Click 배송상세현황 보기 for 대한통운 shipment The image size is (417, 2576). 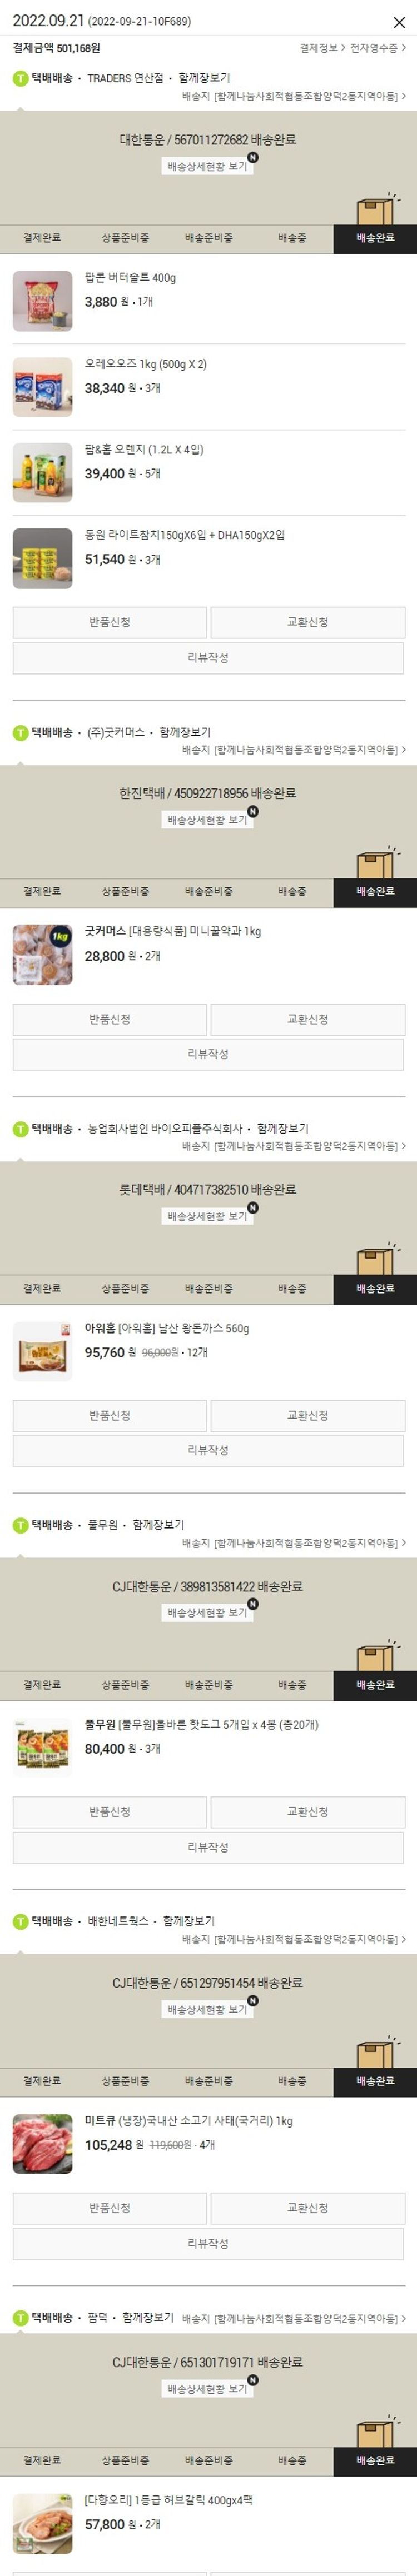point(207,166)
